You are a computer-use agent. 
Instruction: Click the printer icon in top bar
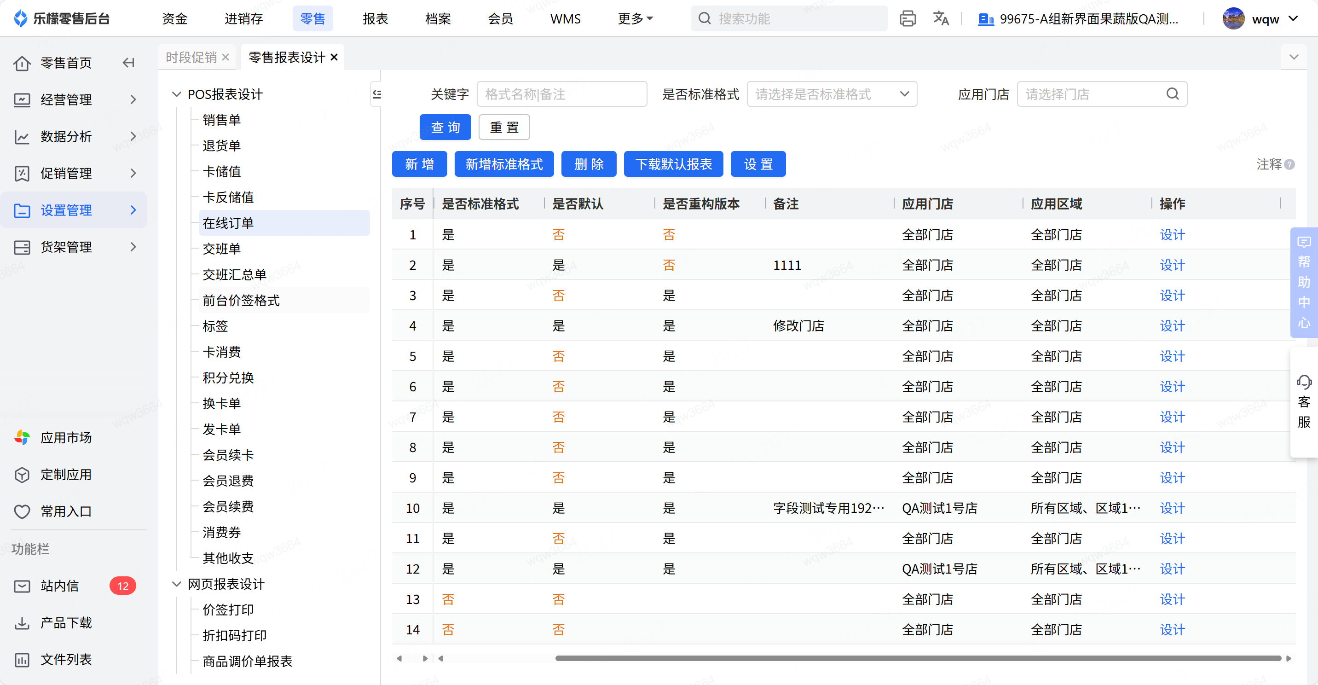pos(907,19)
